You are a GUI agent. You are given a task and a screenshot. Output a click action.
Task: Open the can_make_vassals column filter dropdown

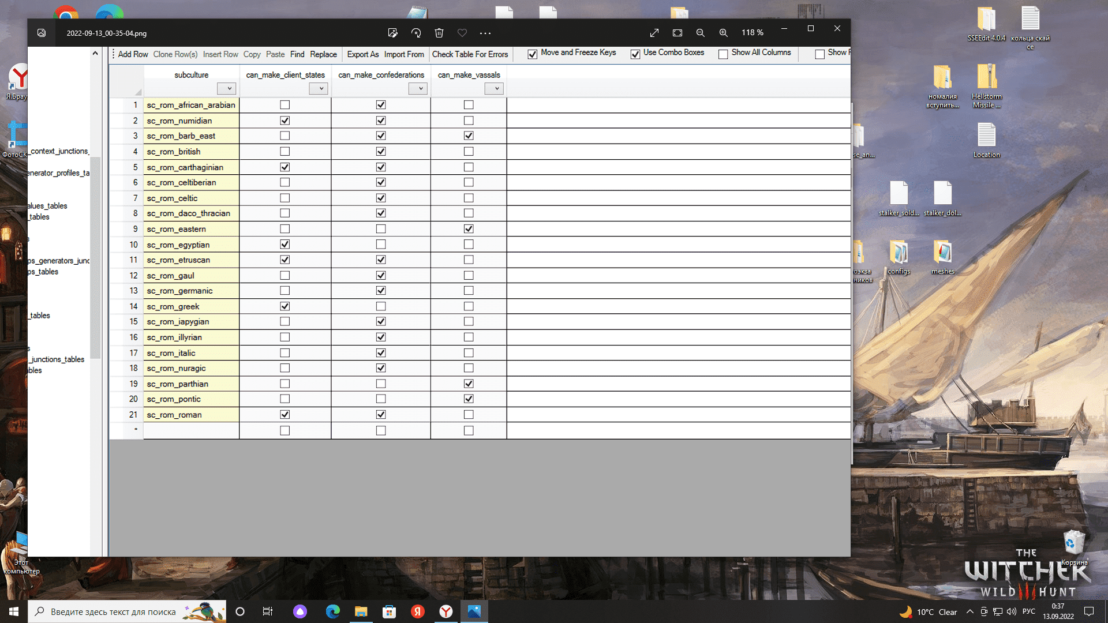coord(494,88)
